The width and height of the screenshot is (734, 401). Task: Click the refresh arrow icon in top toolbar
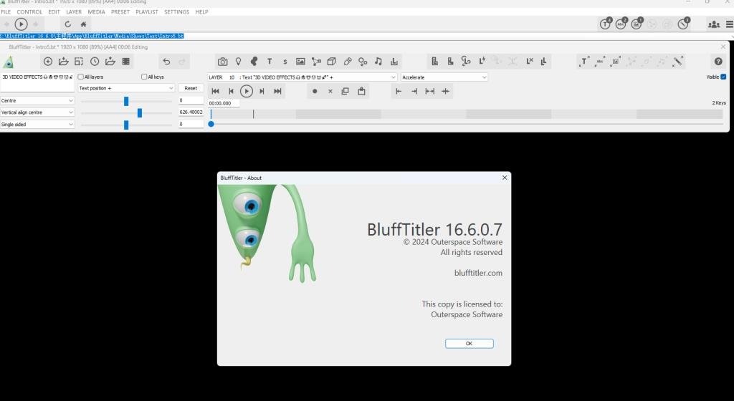(x=68, y=24)
